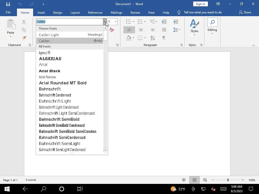The height and width of the screenshot is (194, 259).
Task: Switch to the Layout tab
Action: [x=75, y=13]
